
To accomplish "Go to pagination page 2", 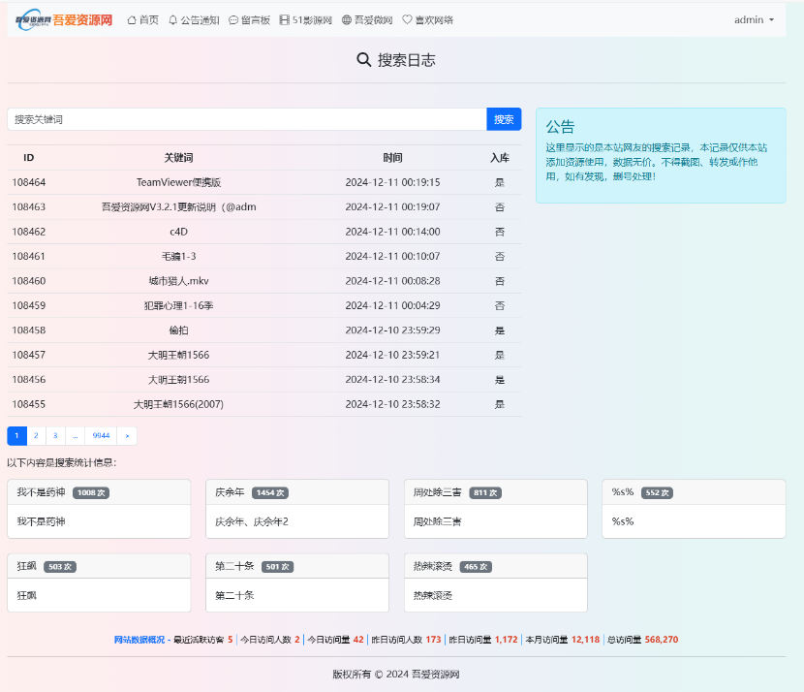I will [36, 435].
